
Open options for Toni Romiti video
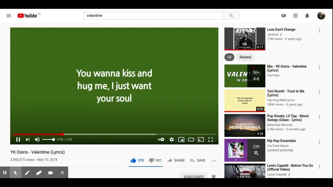[x=319, y=92]
